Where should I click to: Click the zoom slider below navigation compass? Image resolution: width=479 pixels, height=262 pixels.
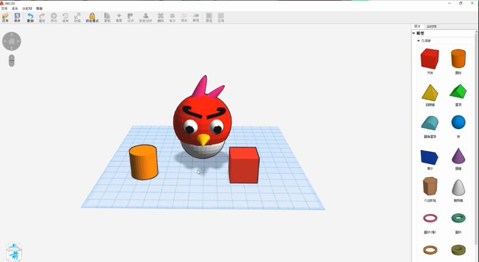point(11,61)
